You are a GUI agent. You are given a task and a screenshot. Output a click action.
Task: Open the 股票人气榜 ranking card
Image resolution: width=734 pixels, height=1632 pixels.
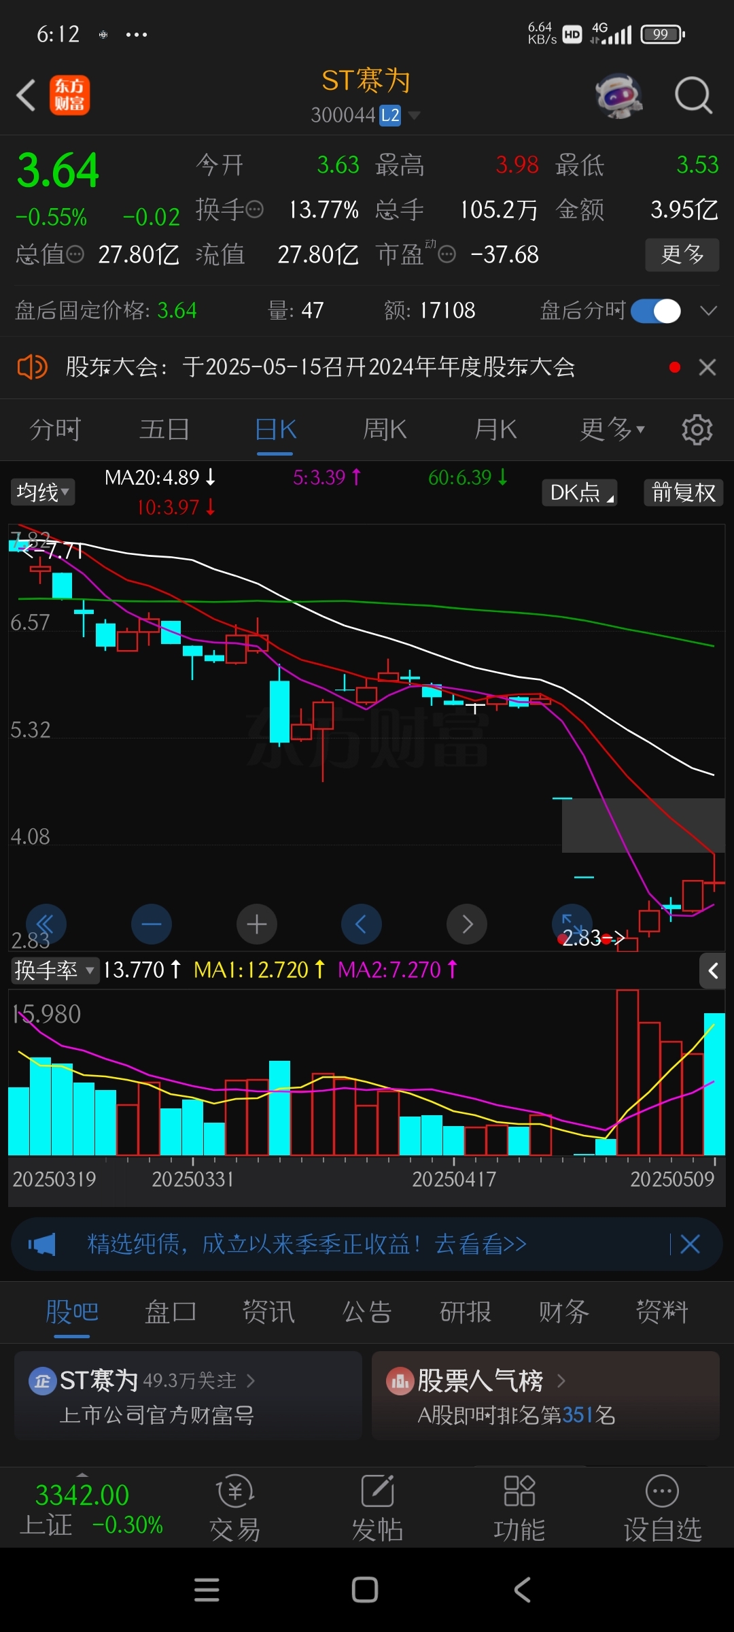[x=546, y=1395]
